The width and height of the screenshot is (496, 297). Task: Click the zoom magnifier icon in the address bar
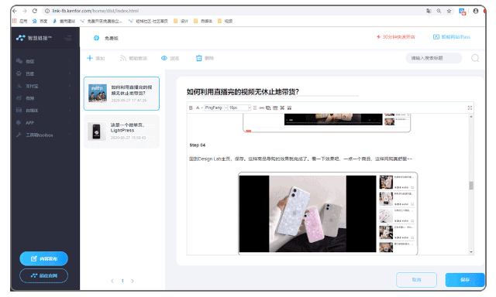[x=439, y=11]
